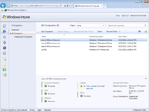Collapse the computer details pane chevron
149x112 pixels.
(146, 79)
